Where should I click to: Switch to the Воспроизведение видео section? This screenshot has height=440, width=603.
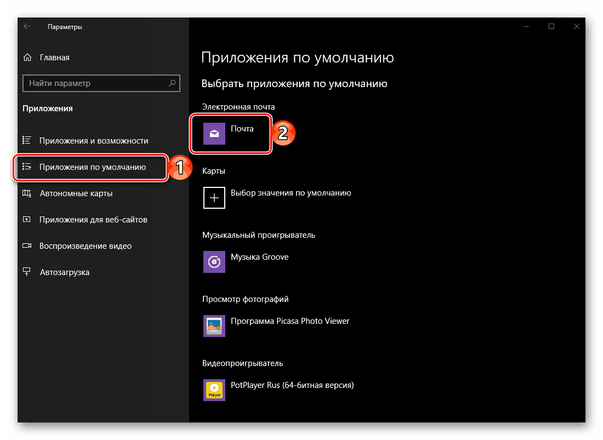click(x=85, y=245)
